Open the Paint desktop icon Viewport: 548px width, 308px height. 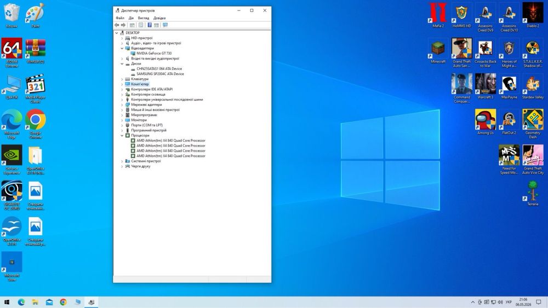(35, 15)
